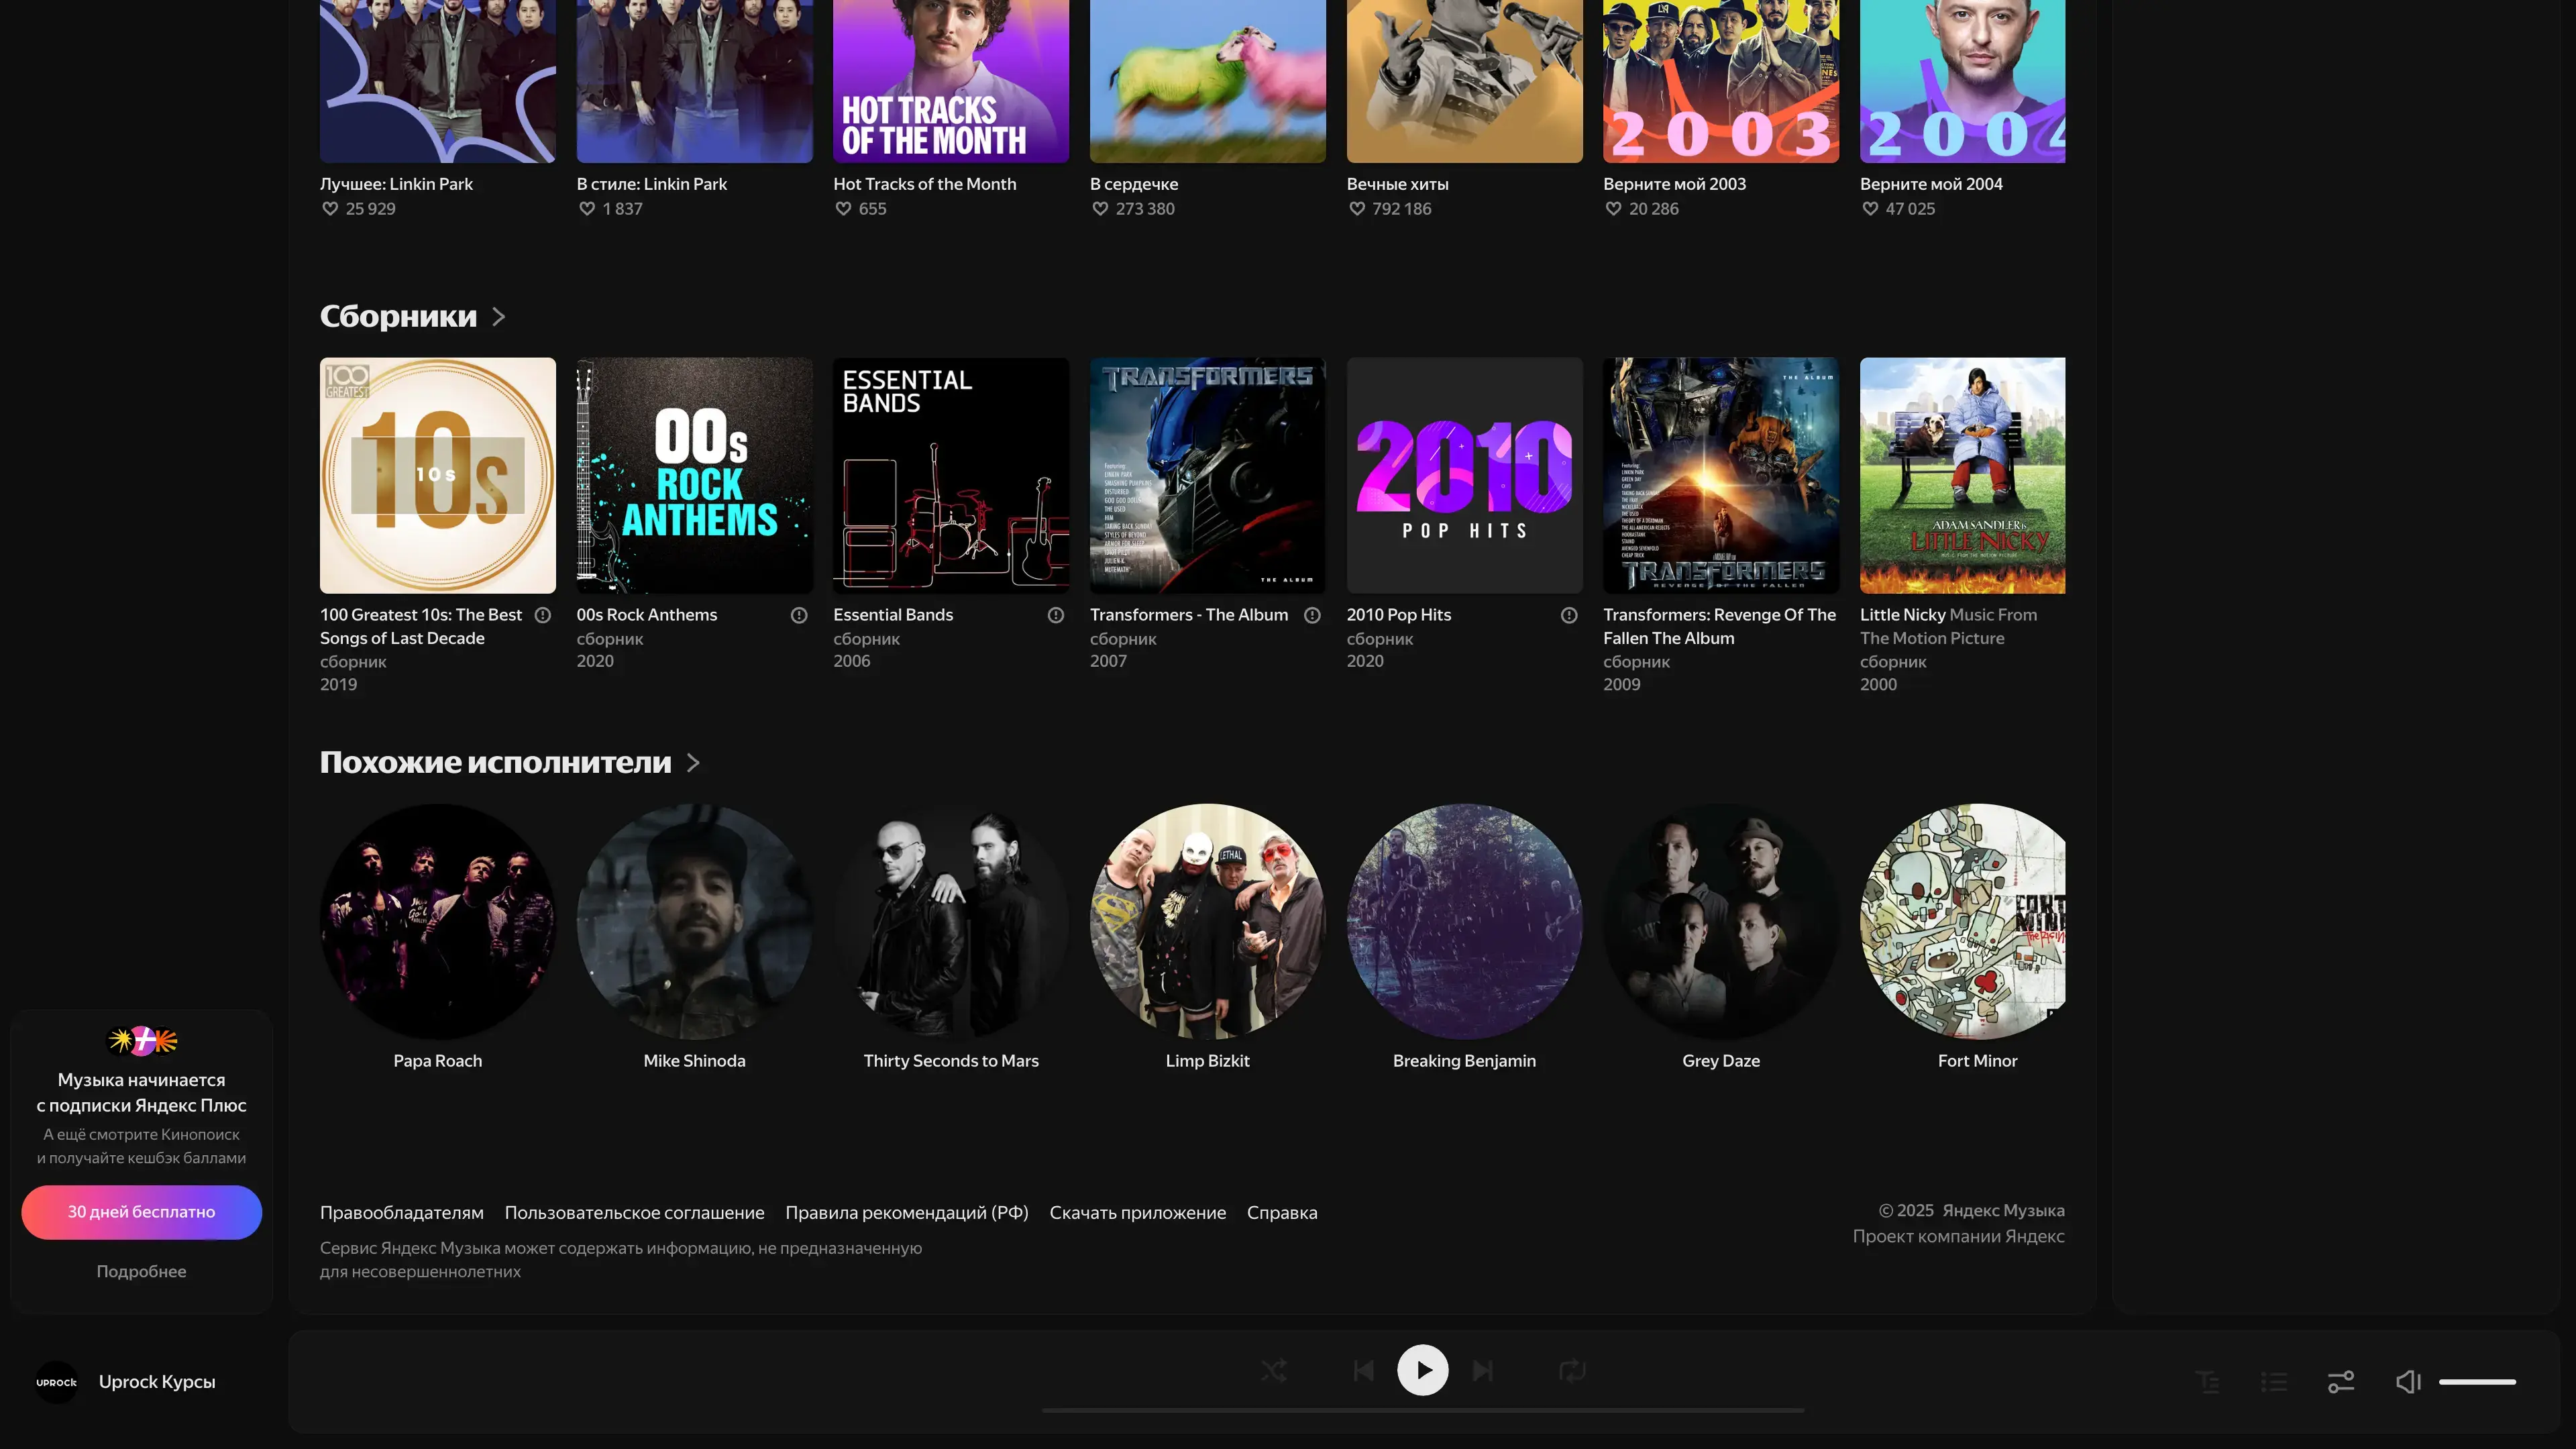Toggle shuffle mode in the player bar
Image resolution: width=2576 pixels, height=1449 pixels.
pyautogui.click(x=1273, y=1370)
